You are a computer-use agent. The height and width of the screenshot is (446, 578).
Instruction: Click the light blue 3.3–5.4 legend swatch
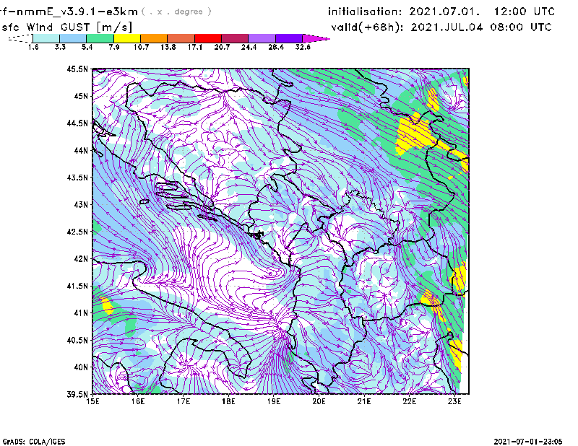pos(73,38)
